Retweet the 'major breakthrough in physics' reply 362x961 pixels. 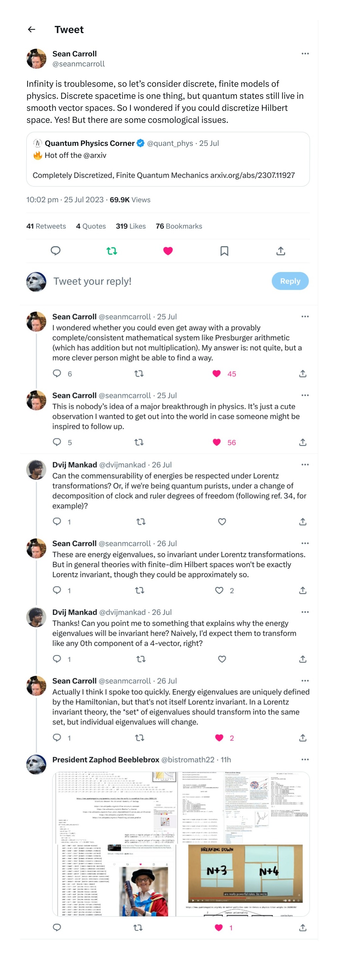[x=139, y=442]
